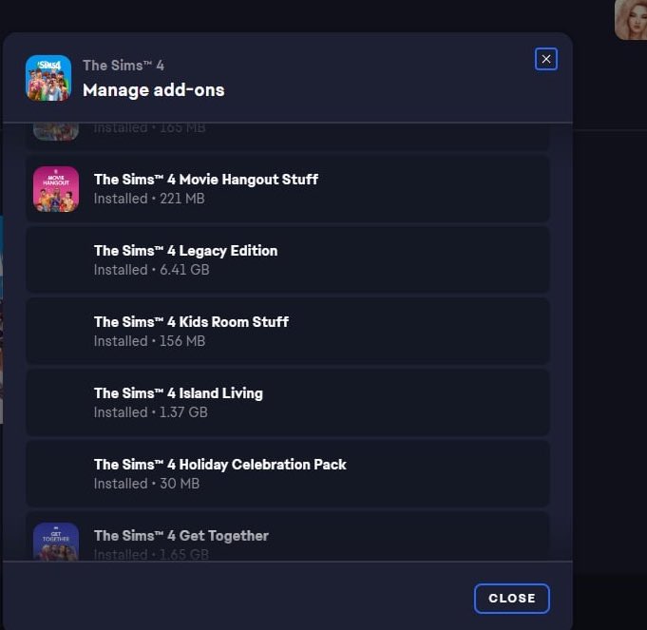The height and width of the screenshot is (630, 647).
Task: Click The Sims 4 game cover icon
Action: (48, 78)
